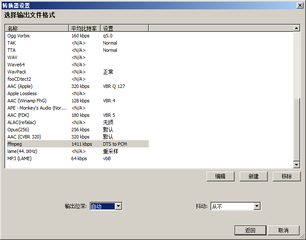The image size is (306, 240).
Task: Select the Wave64 format row
Action: 78,65
